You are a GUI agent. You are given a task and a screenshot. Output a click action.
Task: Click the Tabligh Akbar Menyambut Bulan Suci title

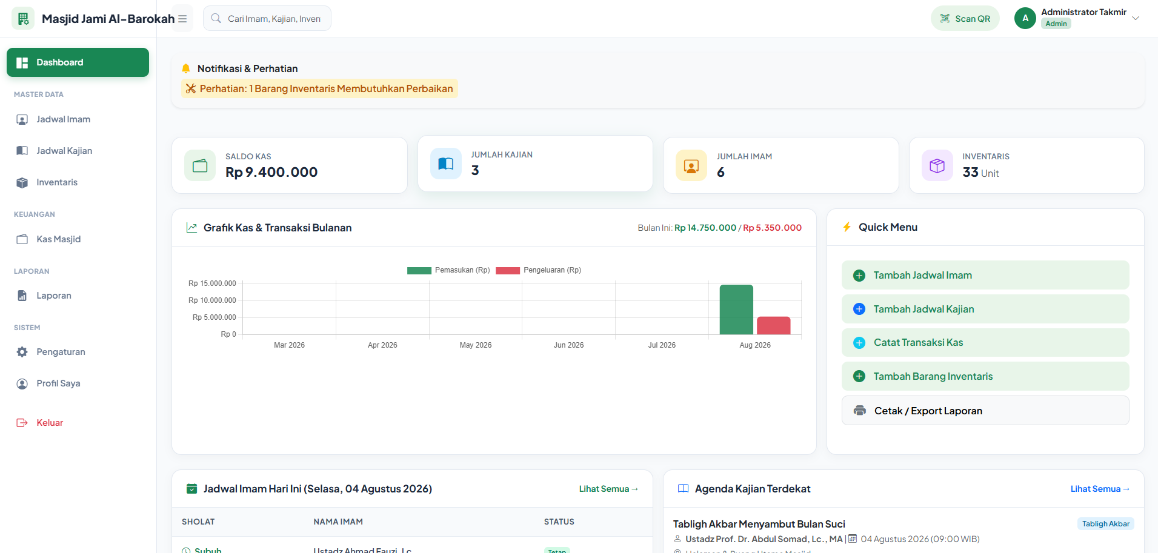759,524
